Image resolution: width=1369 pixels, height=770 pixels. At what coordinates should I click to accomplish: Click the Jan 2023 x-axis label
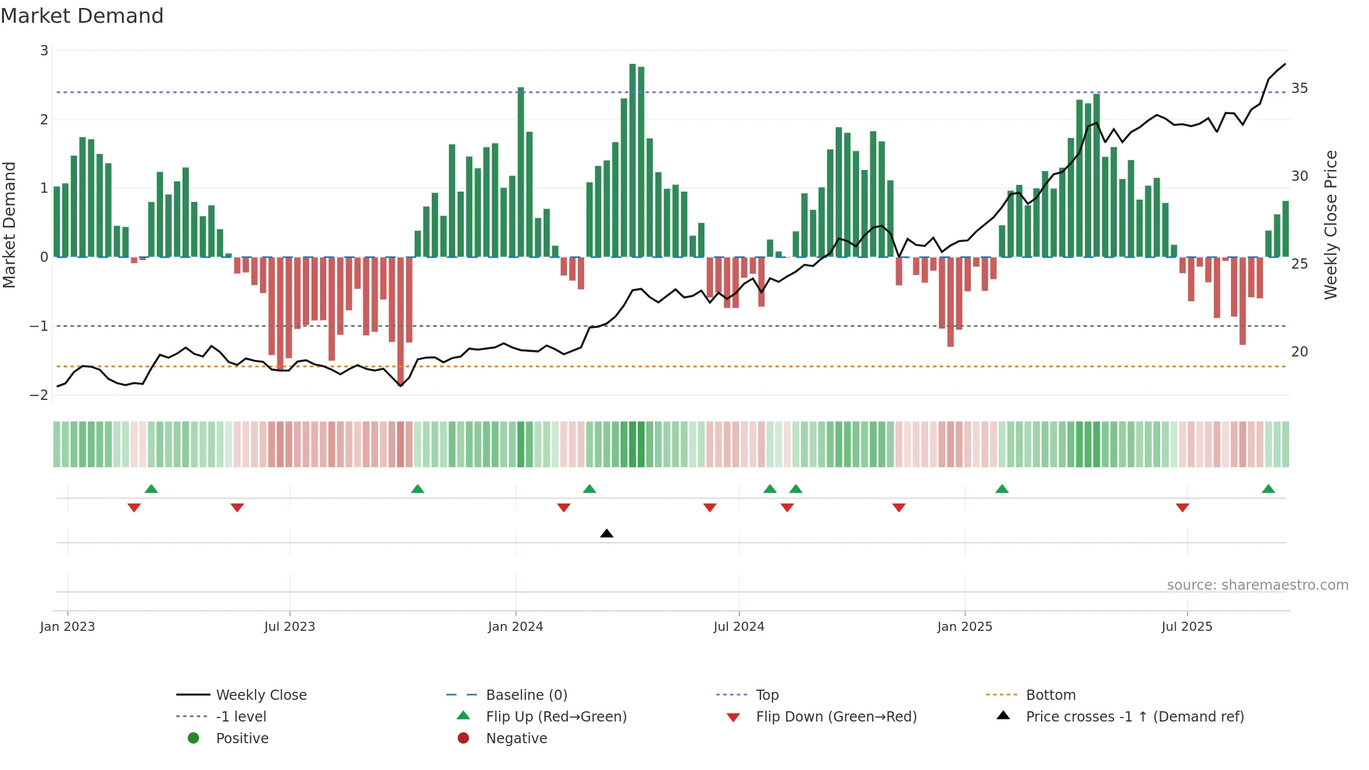(67, 626)
